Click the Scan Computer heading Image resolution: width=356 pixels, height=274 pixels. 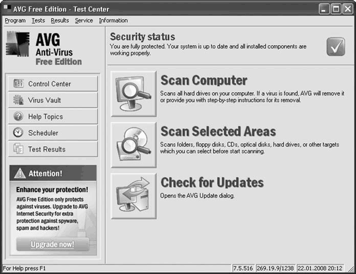(204, 80)
